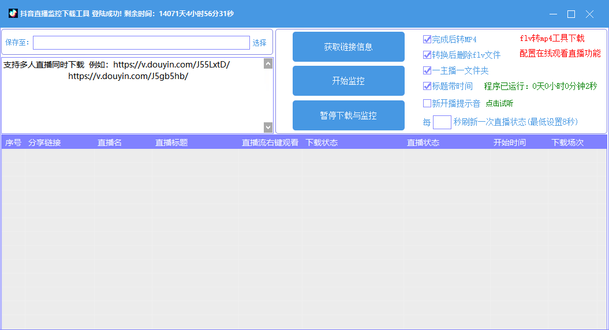Toggle 一主播一文件夹 checkbox
Image resolution: width=609 pixels, height=330 pixels.
(427, 70)
